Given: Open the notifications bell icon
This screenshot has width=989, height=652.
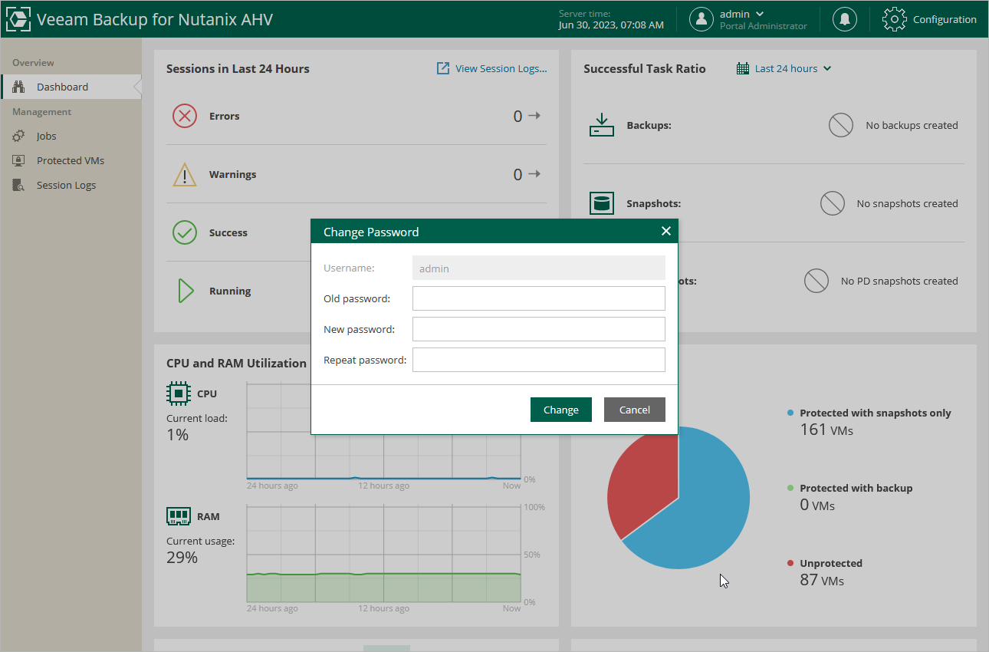Looking at the screenshot, I should 845,19.
